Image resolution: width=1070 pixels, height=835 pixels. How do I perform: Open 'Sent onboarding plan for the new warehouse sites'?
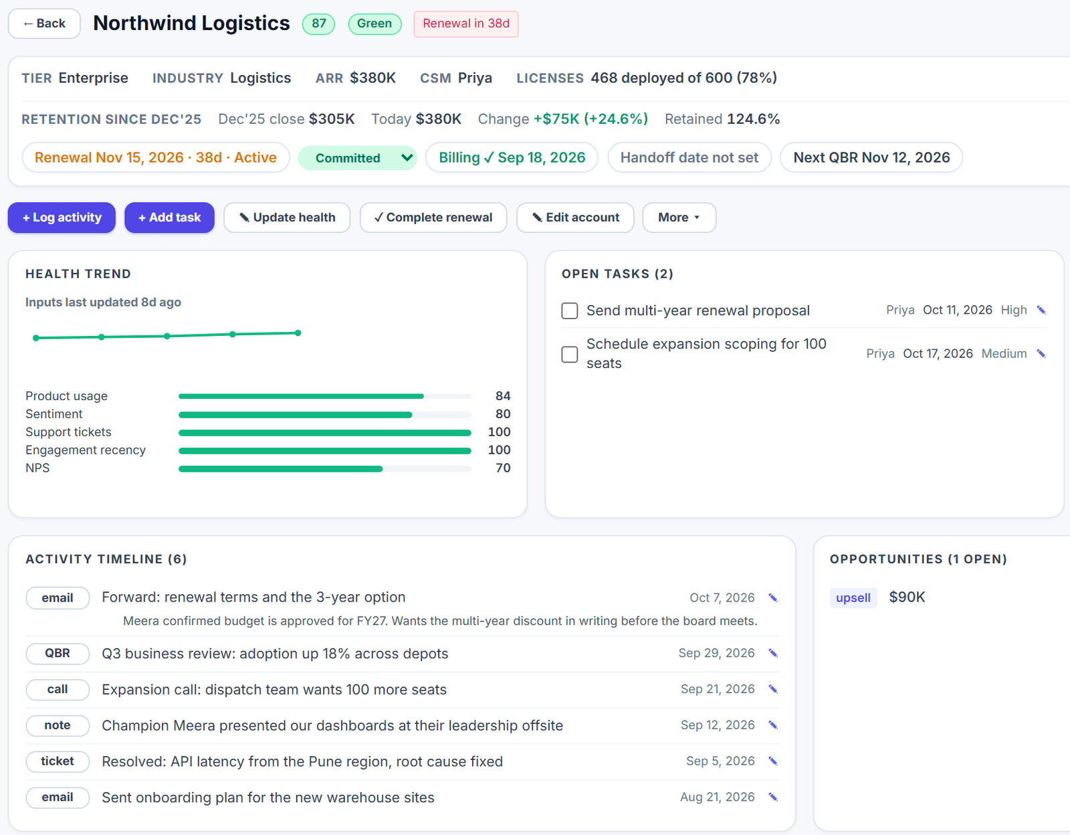pos(268,797)
